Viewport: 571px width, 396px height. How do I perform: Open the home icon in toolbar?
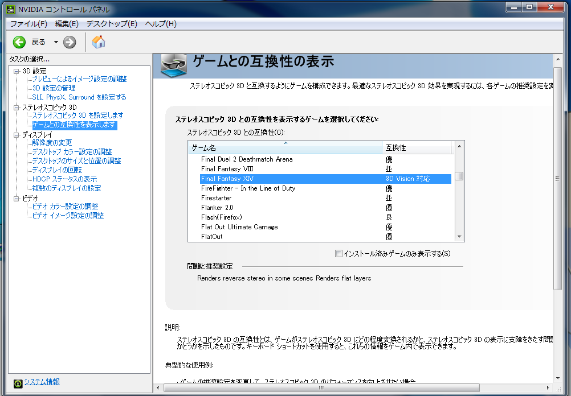click(x=99, y=42)
